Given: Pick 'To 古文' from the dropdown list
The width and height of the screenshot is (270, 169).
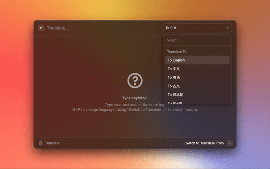Looking at the screenshot, I should click(x=197, y=86).
